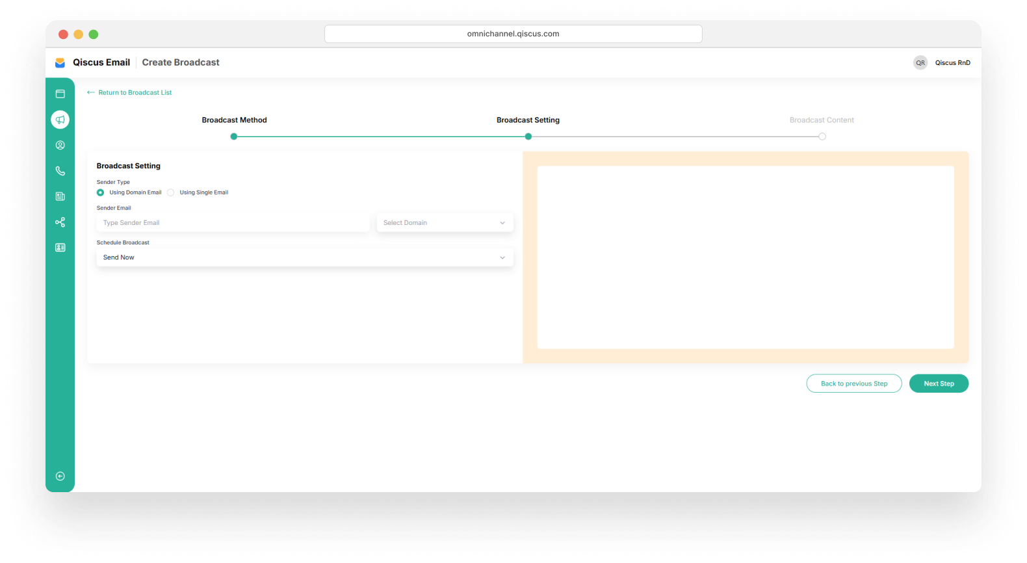Click the Broadcast Setting step dot
1027x563 pixels.
[528, 137]
